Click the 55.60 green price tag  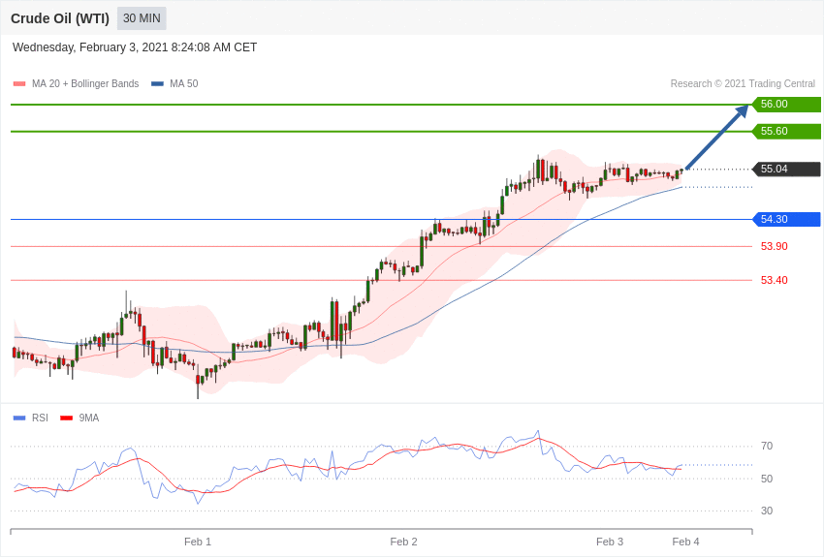786,132
